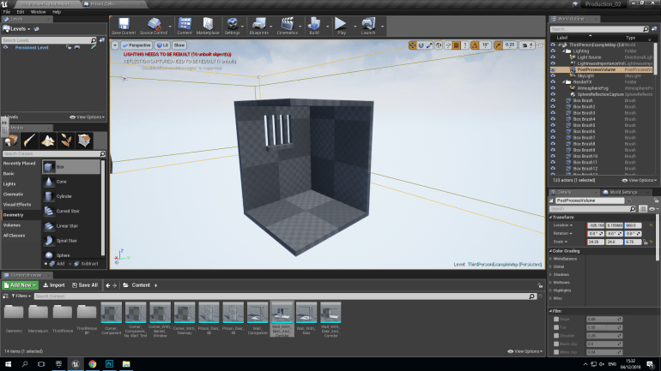Click the Add New button in Content Browser

click(x=19, y=284)
